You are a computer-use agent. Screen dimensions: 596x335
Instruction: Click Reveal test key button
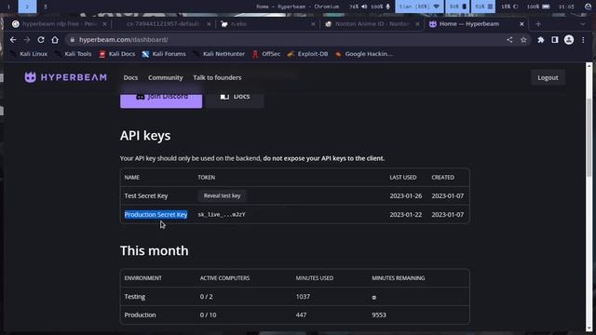tap(222, 196)
